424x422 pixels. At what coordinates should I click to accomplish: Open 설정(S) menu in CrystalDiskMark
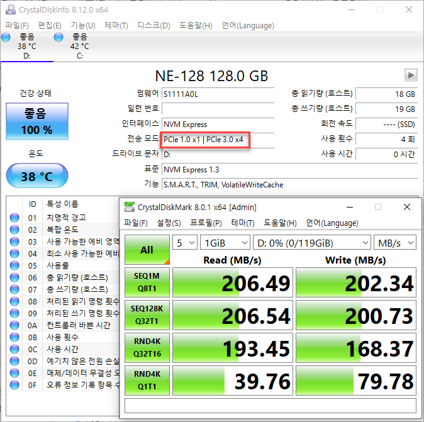[169, 223]
